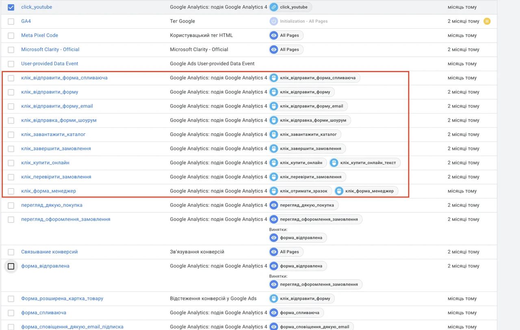Click 'Google Ads User-provided Data Event' type text
This screenshot has height=330, width=520.
pyautogui.click(x=212, y=64)
